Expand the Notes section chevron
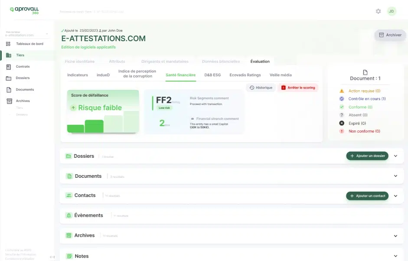Screen dimensions: 408x261 click(x=395, y=256)
